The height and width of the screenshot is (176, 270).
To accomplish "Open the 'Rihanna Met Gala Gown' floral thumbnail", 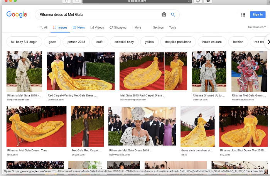I will click(249, 71).
